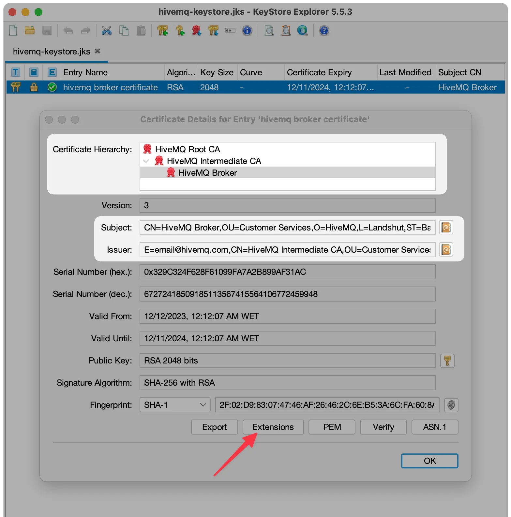The image size is (511, 517).
Task: Click the PEM button
Action: 332,427
